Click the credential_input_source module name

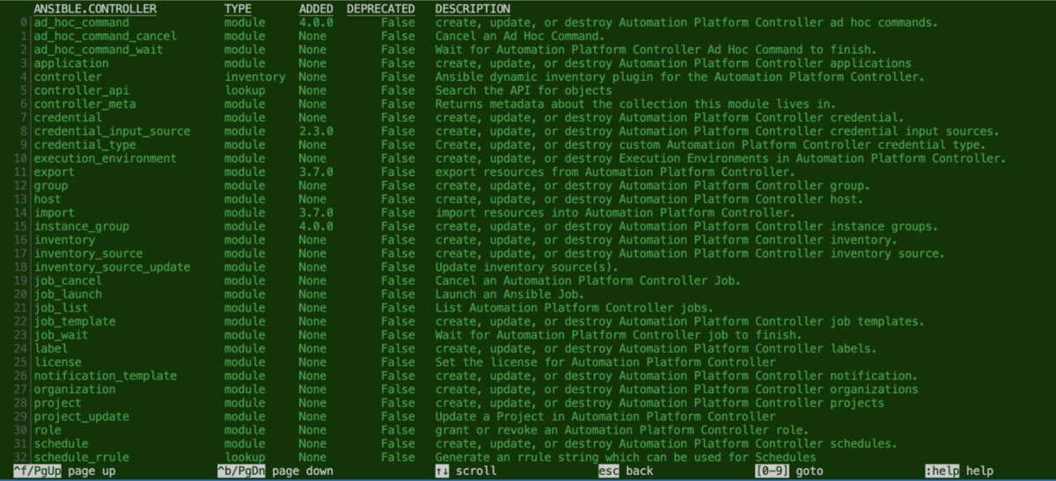tap(112, 131)
